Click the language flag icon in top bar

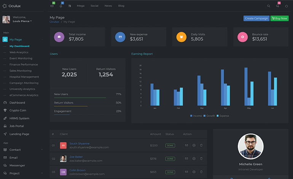70,6
